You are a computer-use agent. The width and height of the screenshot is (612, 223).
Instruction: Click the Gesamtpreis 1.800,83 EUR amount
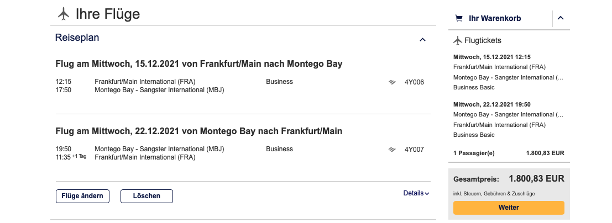[x=536, y=179]
